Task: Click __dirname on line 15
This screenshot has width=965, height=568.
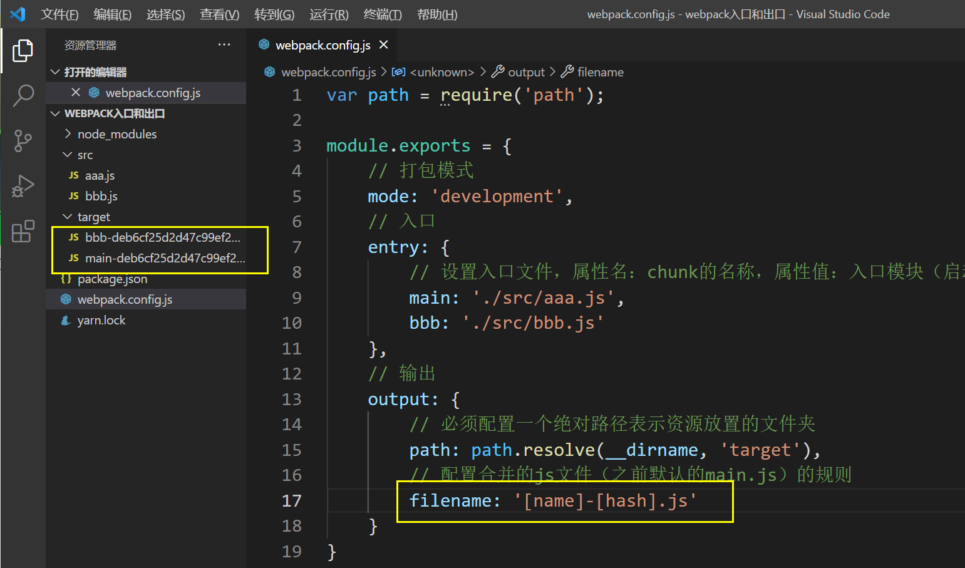Action: pyautogui.click(x=652, y=450)
